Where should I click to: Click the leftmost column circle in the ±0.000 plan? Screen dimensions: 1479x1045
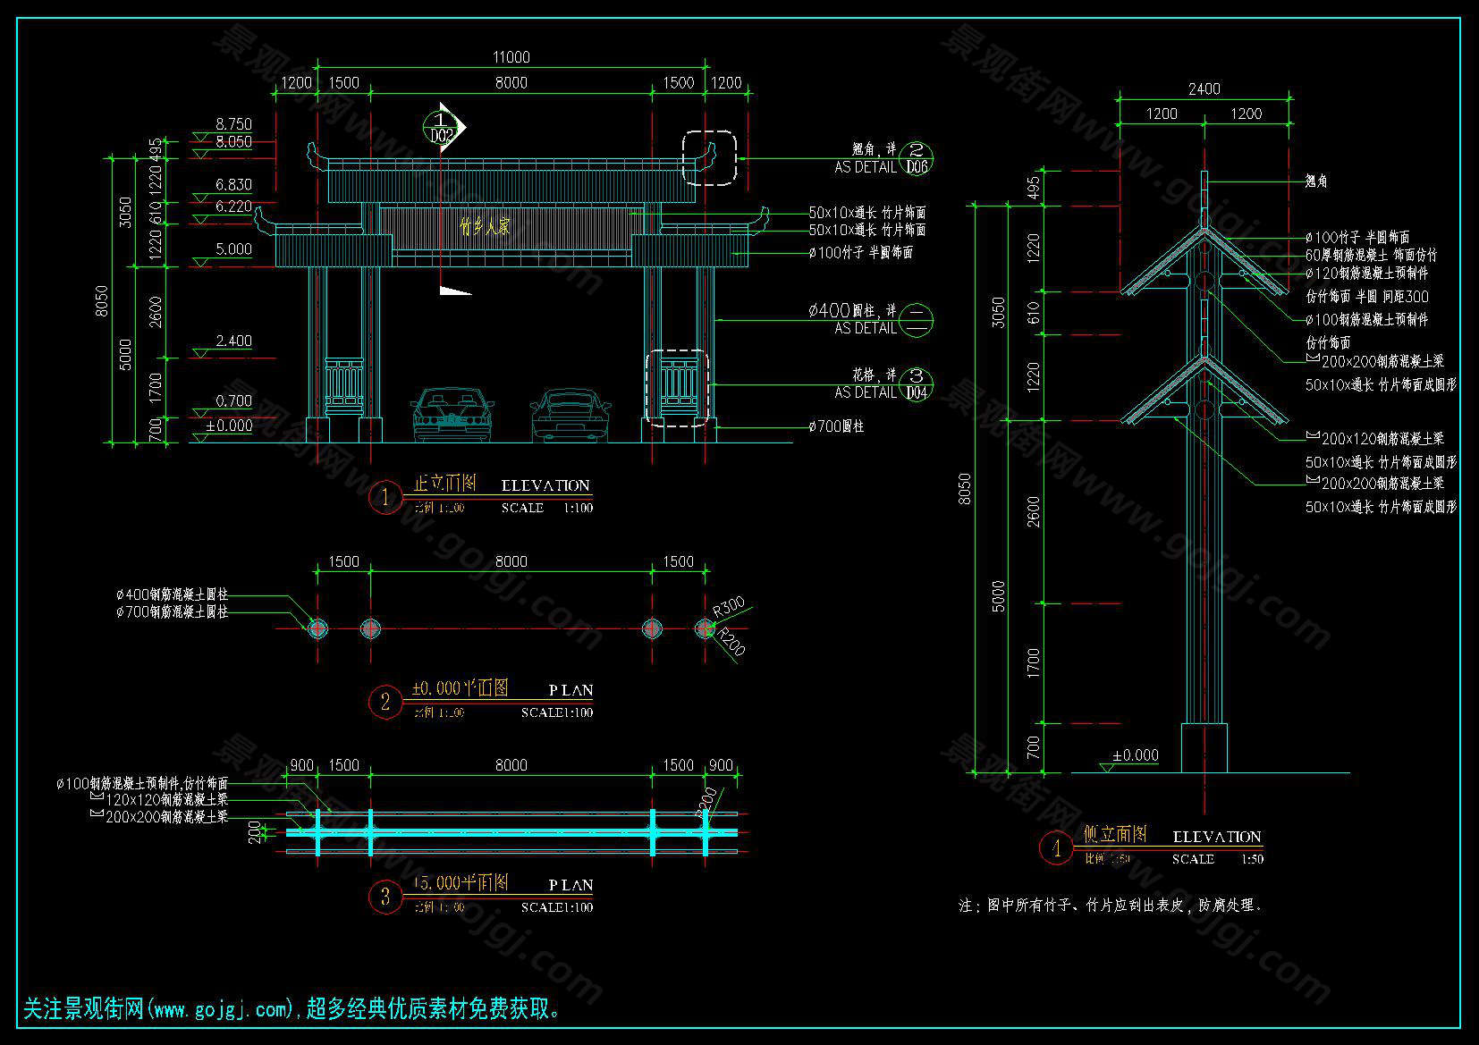pos(318,628)
